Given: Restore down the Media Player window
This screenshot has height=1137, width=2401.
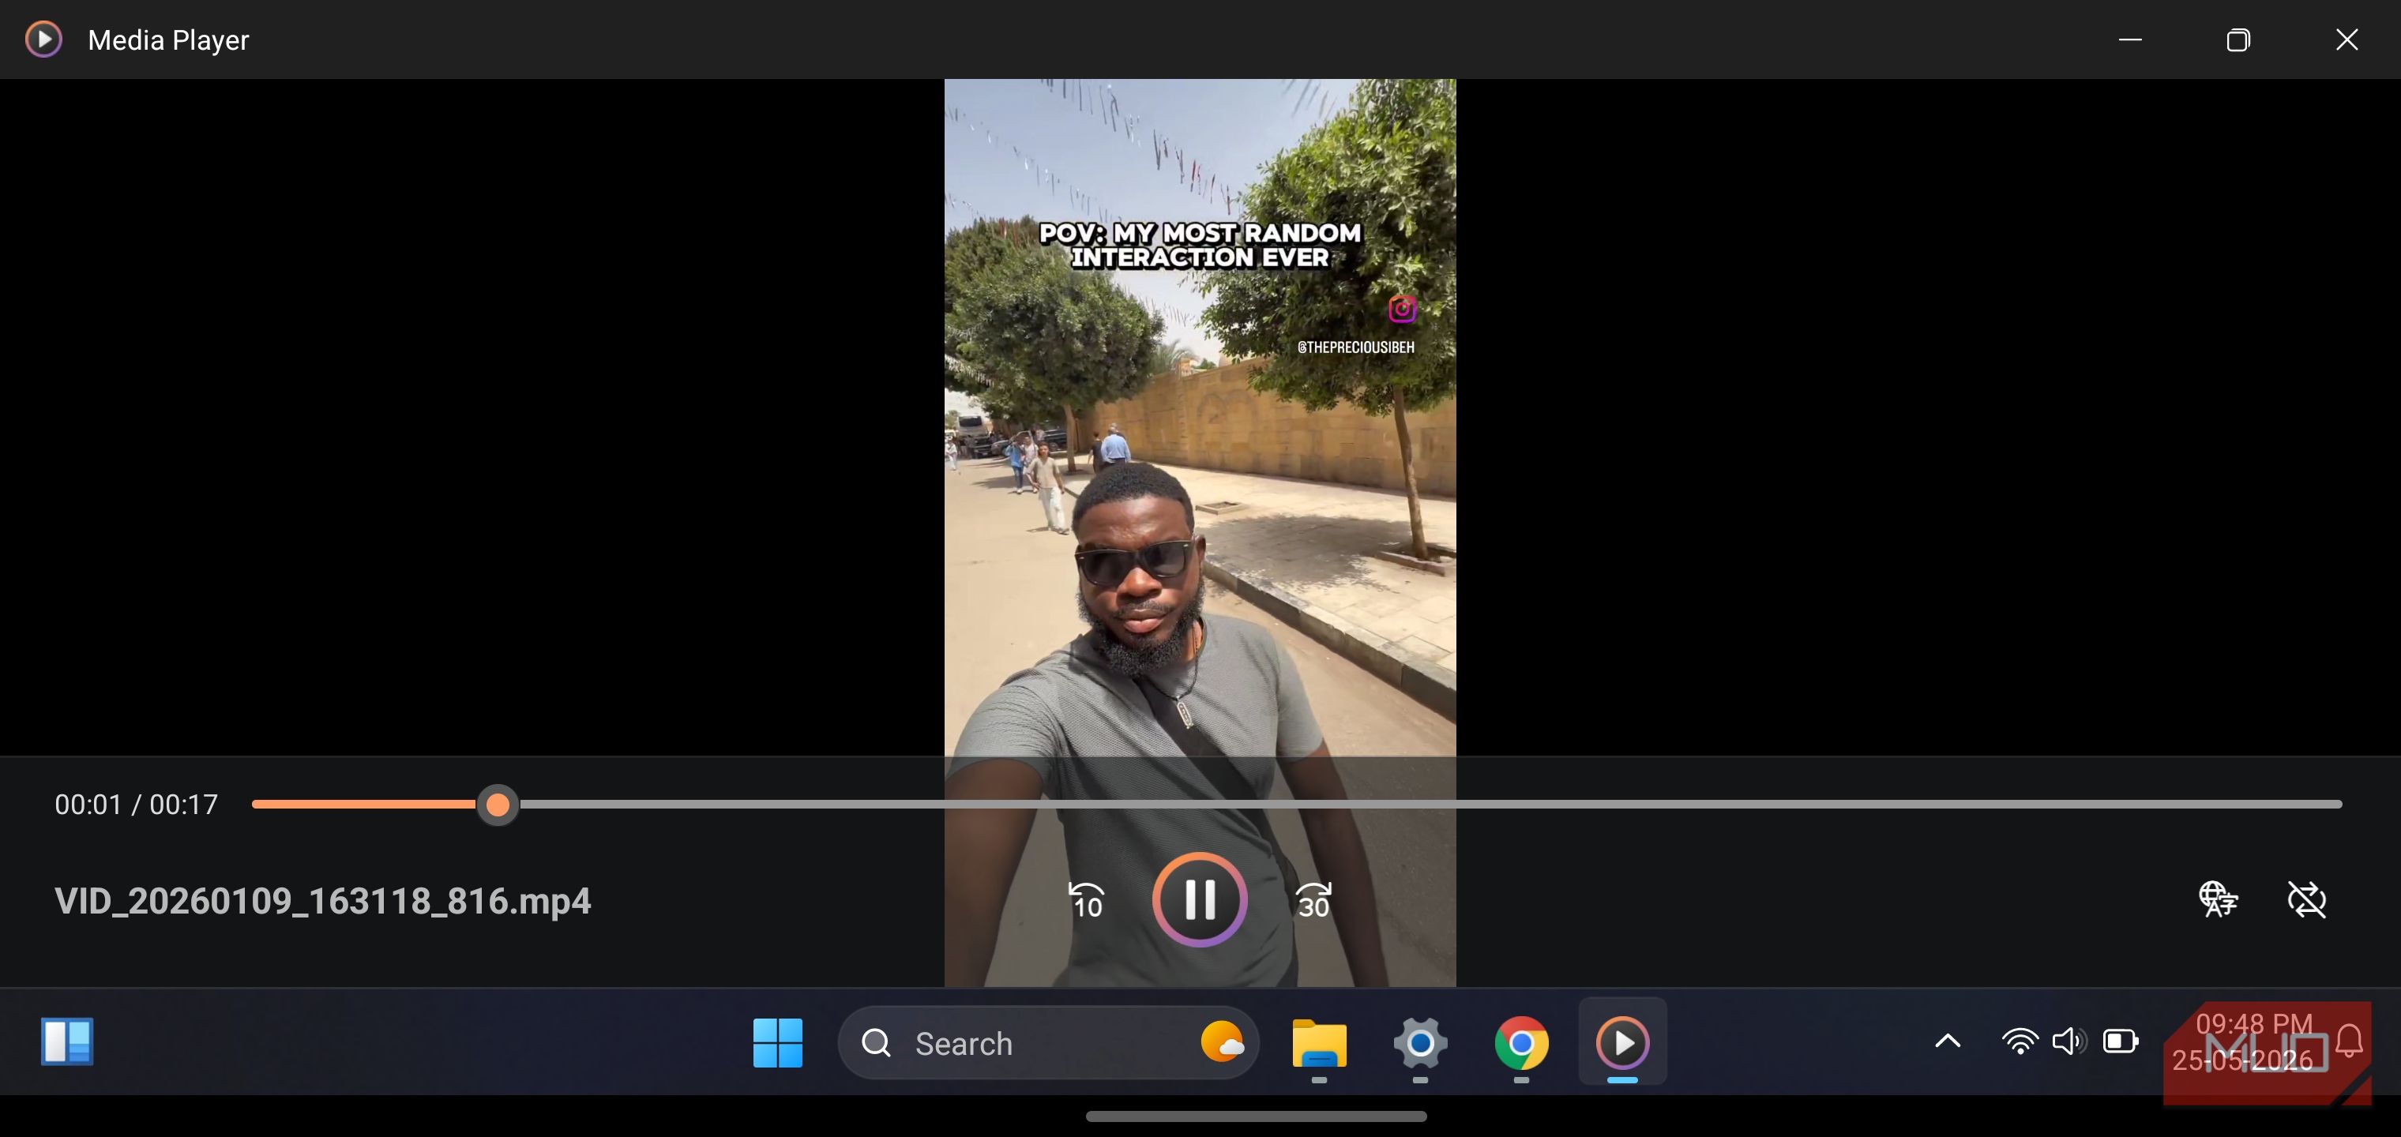Looking at the screenshot, I should [2238, 39].
